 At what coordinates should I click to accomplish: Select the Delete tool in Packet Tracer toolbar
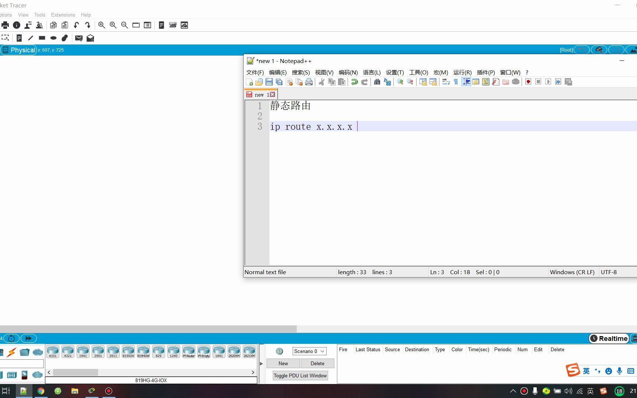point(65,38)
